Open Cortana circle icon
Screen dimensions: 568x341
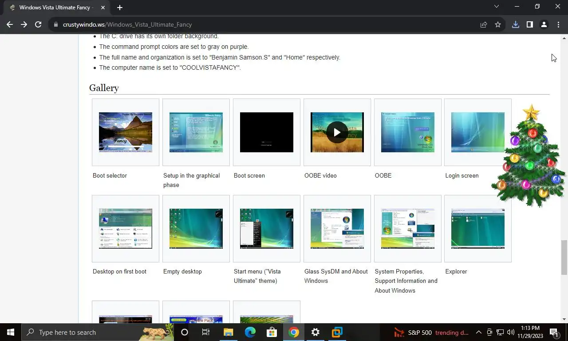click(185, 332)
